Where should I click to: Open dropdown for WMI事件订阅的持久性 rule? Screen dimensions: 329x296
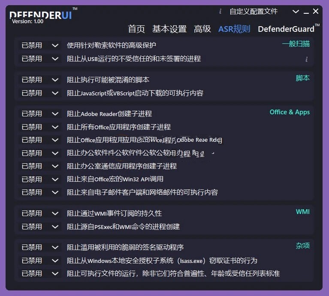tap(40, 214)
